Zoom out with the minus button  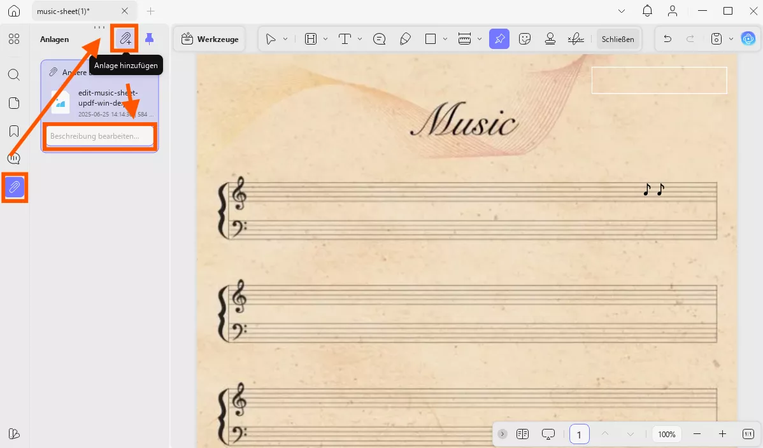697,434
